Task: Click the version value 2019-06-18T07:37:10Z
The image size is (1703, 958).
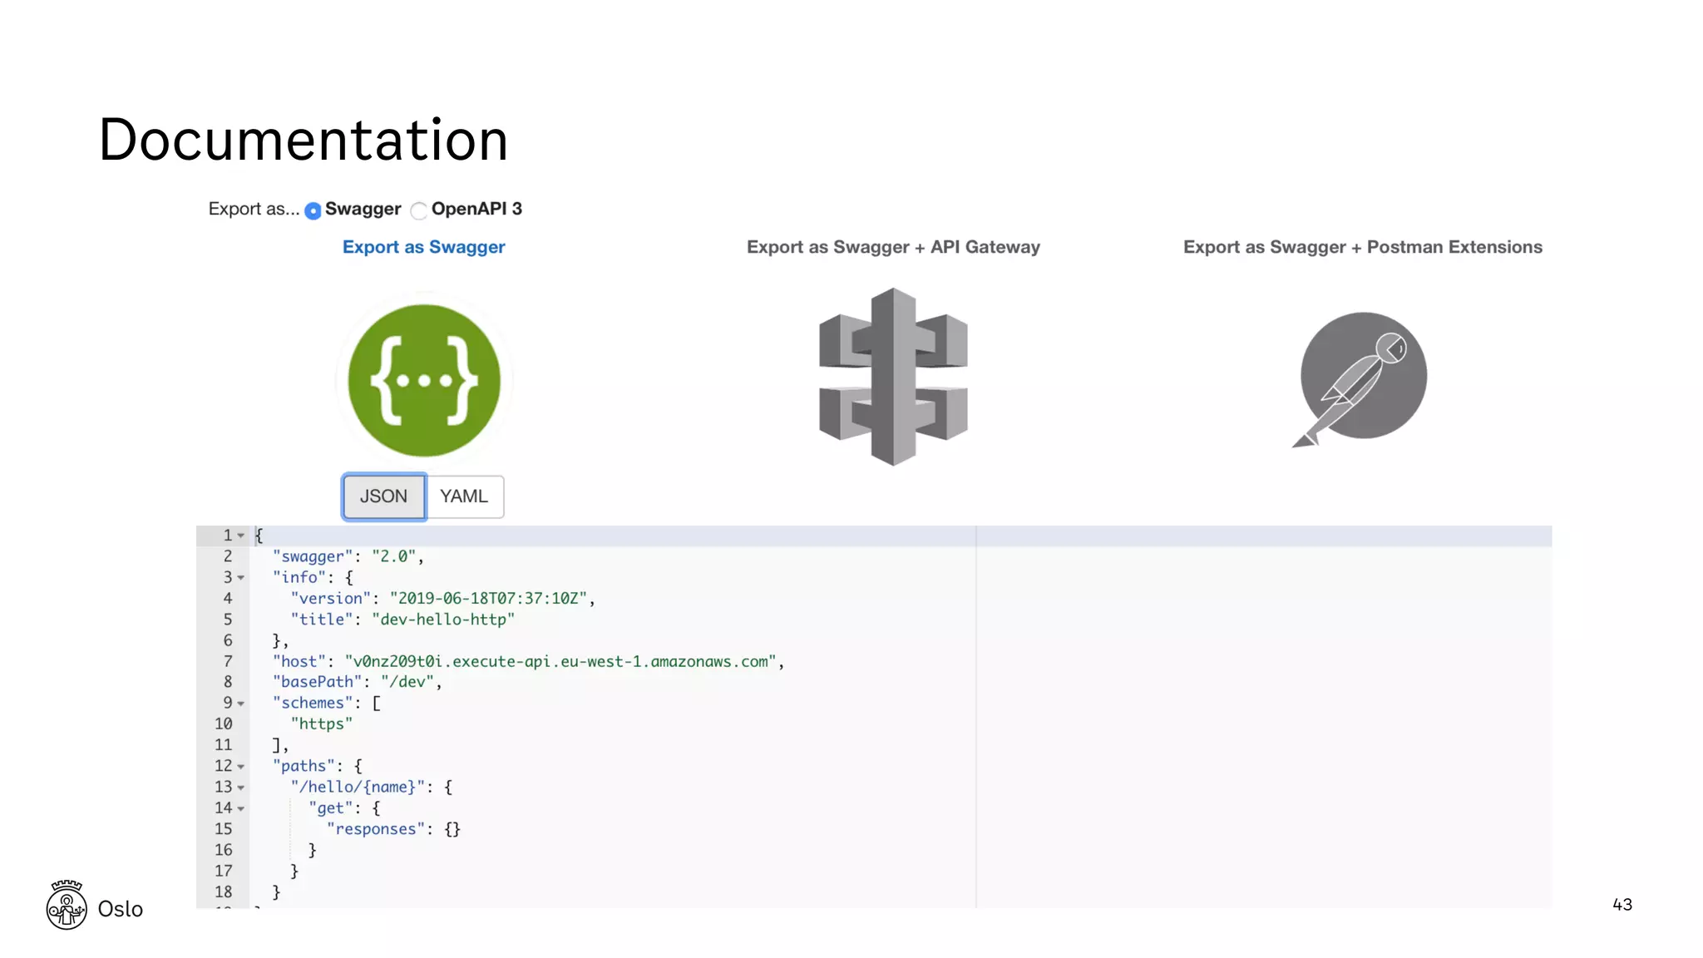Action: pos(488,599)
